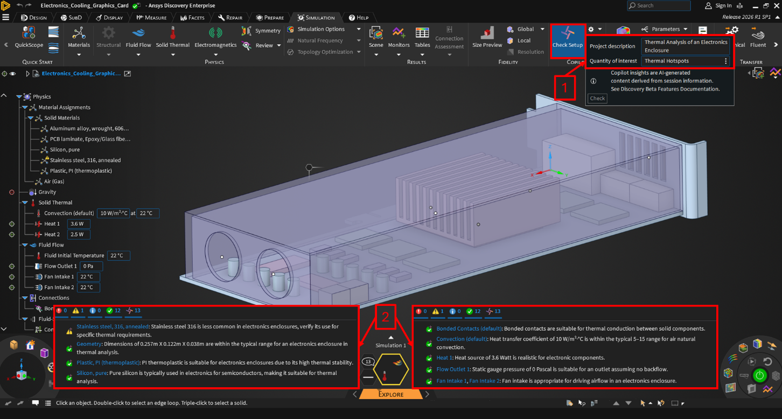Toggle the status circle beside Fan Intake 2
Viewport: 782px width, 419px height.
12,288
